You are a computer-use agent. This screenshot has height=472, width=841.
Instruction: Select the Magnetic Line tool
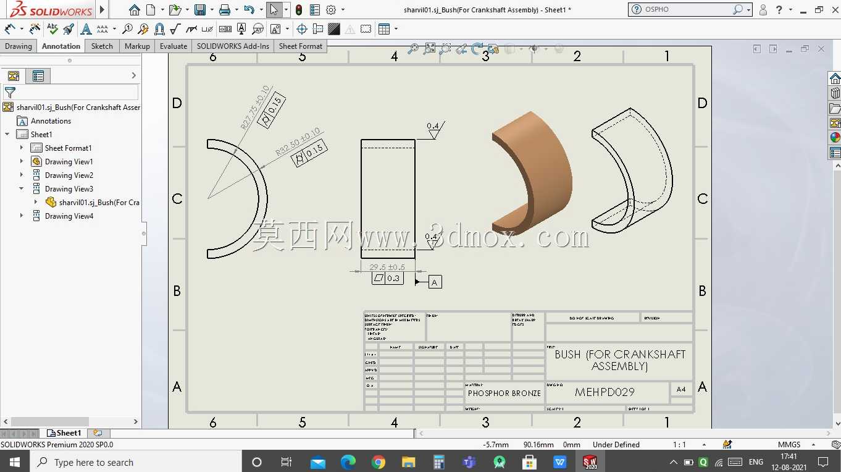coord(159,28)
